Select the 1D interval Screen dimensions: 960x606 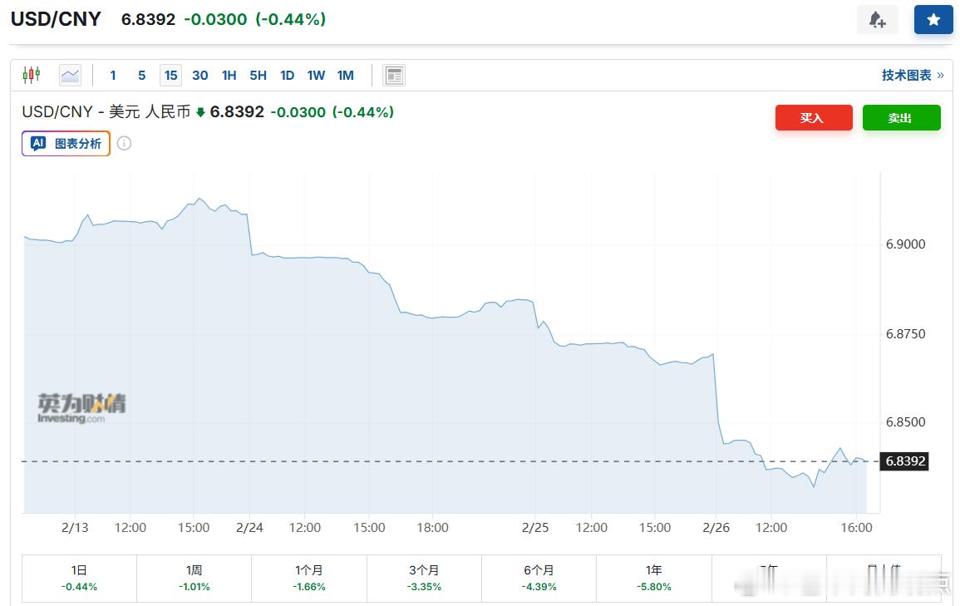coord(287,76)
